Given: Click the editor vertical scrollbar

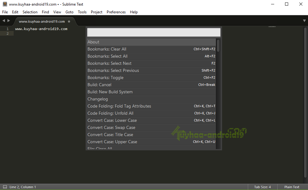Looking at the screenshot, I should tap(306, 102).
